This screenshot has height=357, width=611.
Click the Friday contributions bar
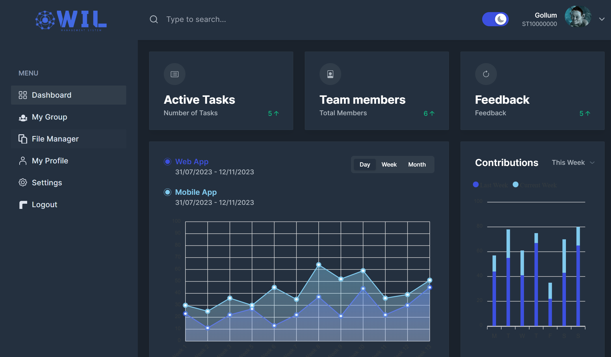[x=550, y=304]
